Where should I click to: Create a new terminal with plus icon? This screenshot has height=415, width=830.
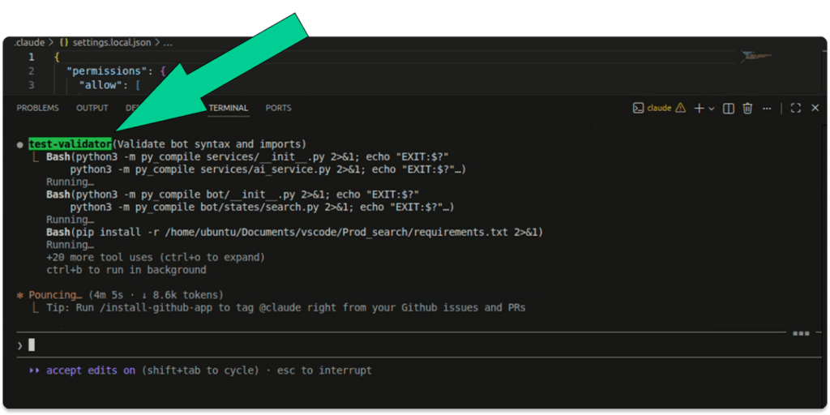tap(699, 108)
